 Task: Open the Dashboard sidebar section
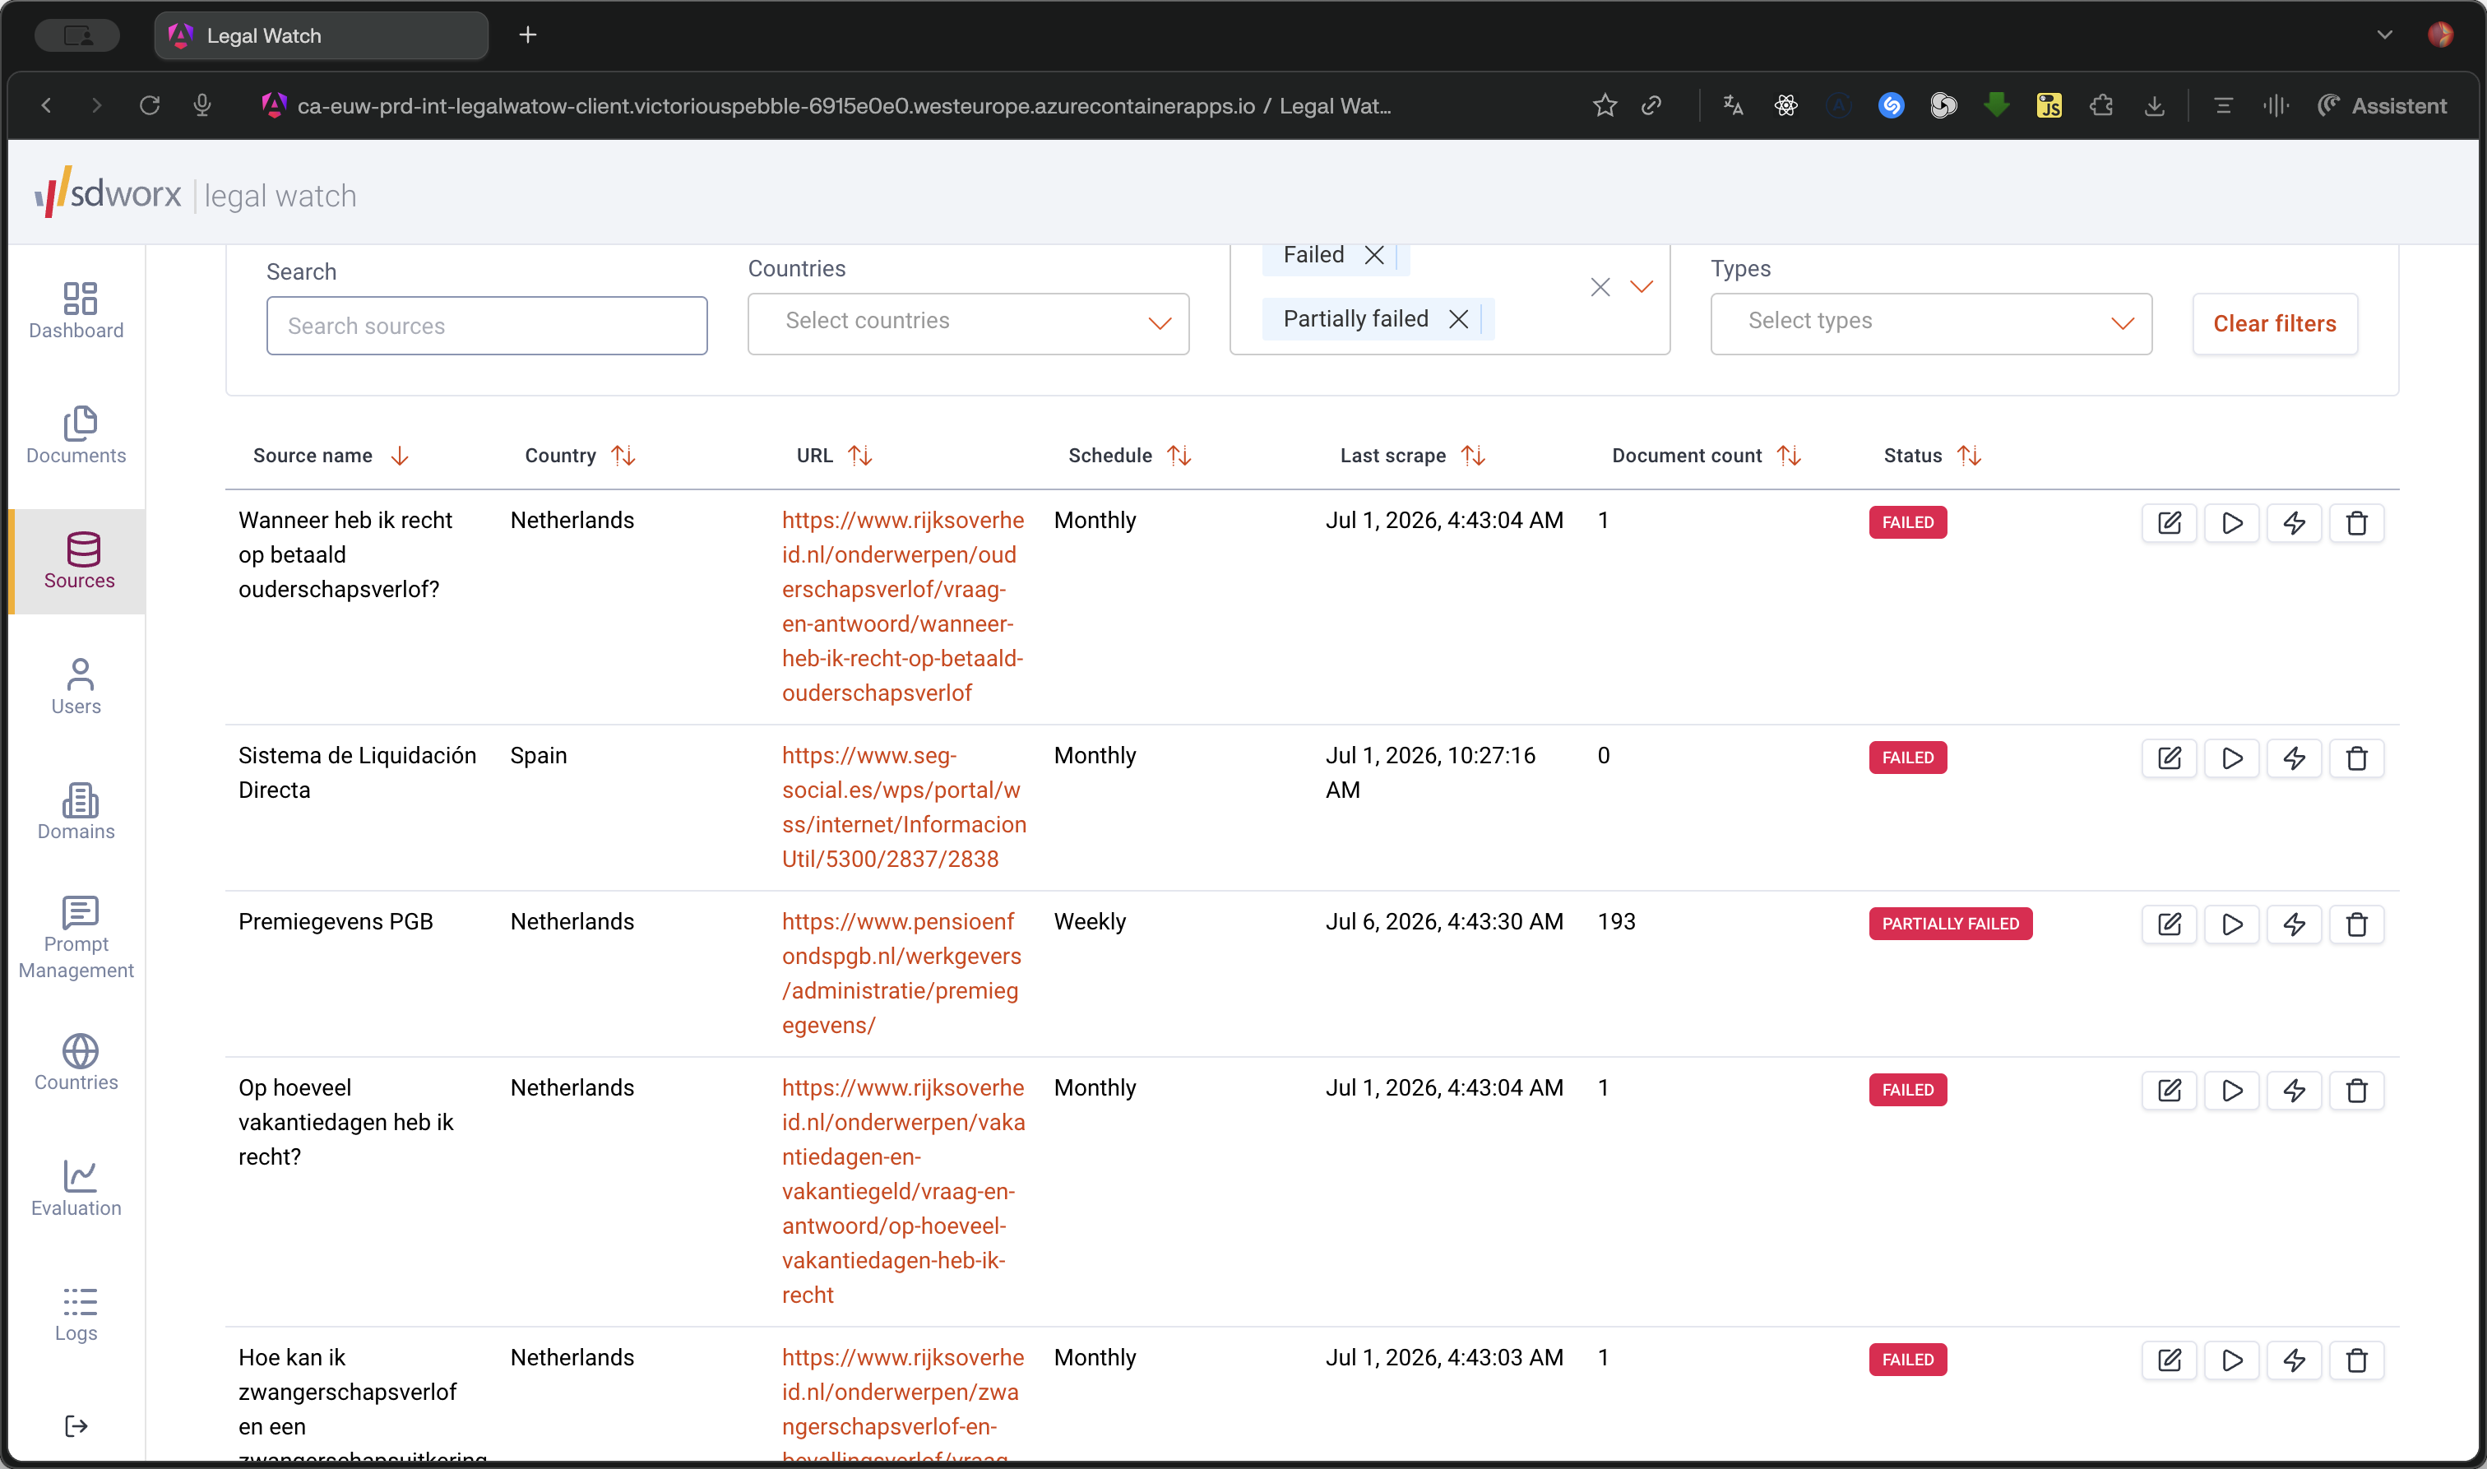point(76,311)
